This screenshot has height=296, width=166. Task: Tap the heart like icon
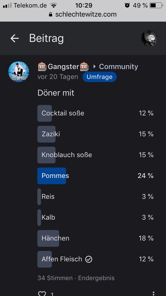pyautogui.click(x=42, y=293)
